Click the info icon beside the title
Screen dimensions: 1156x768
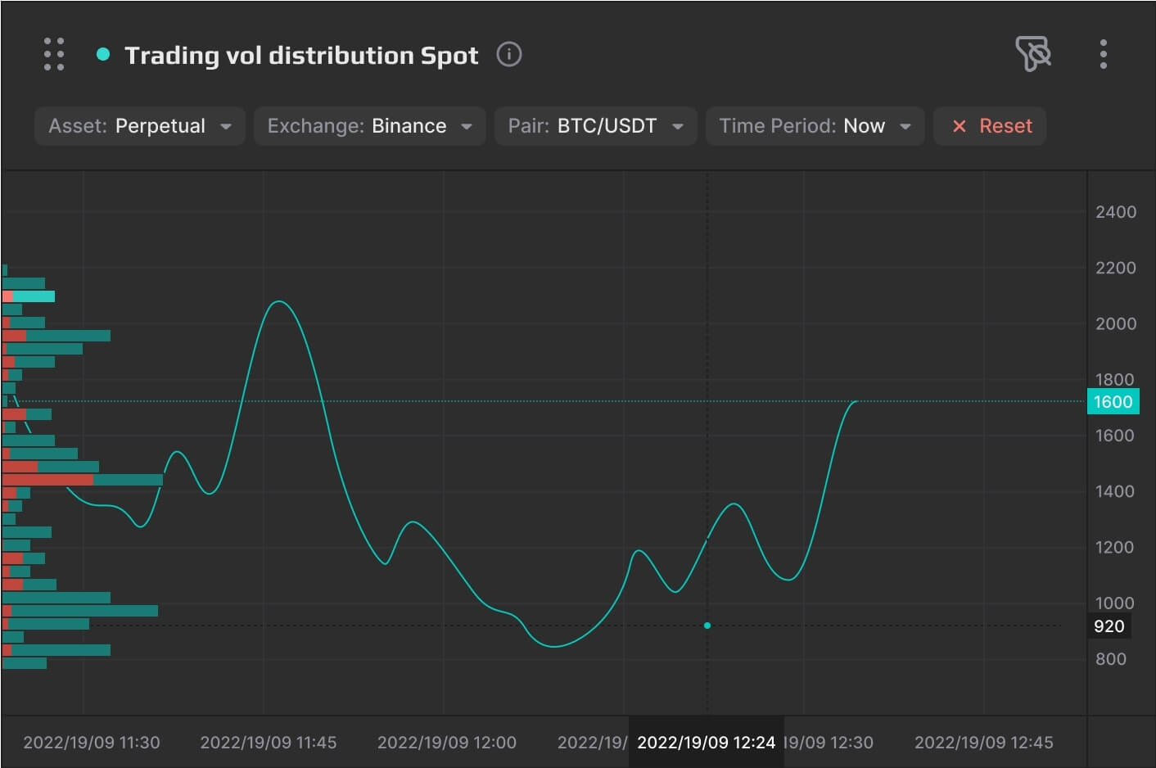508,55
